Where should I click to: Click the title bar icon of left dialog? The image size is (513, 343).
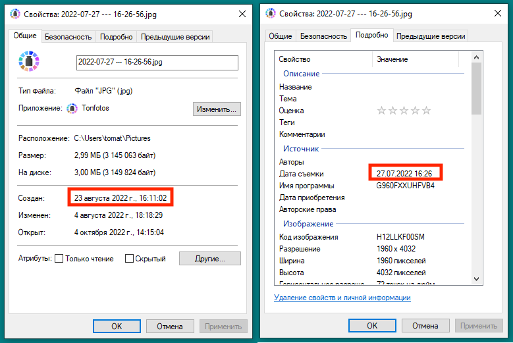point(15,14)
